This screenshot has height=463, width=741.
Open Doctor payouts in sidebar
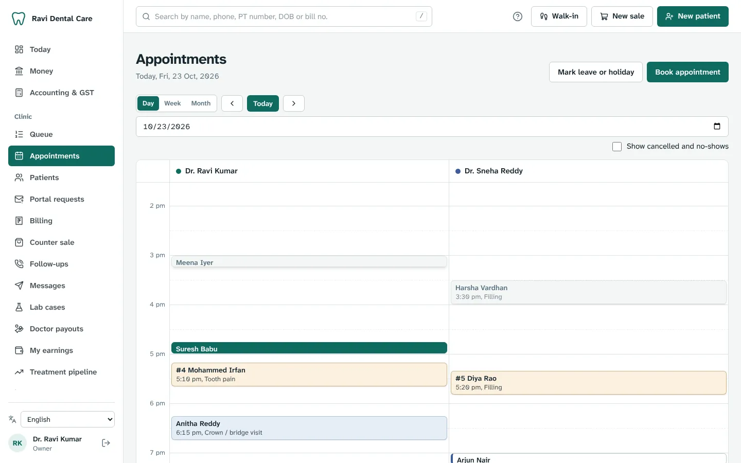(61, 329)
